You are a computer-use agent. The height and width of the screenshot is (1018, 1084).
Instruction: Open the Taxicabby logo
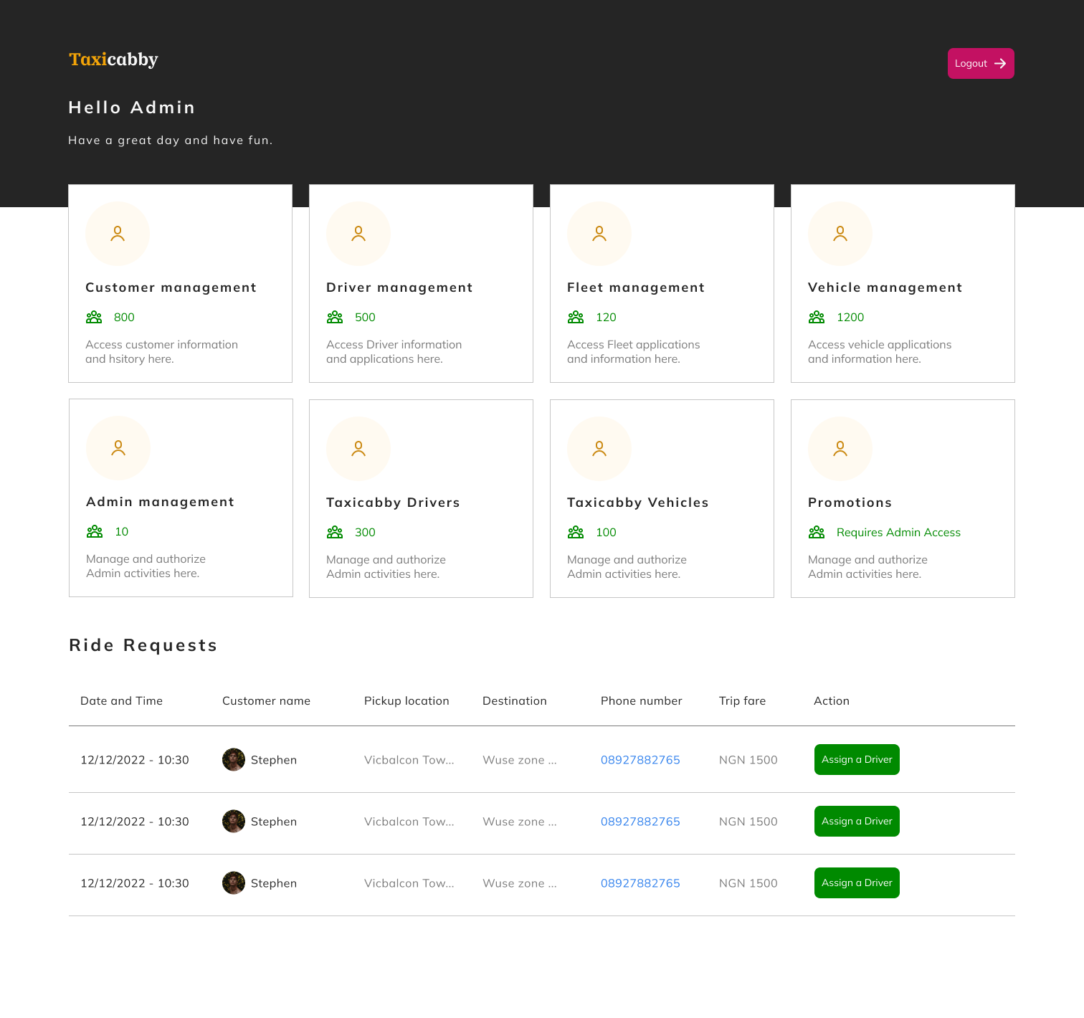(113, 60)
